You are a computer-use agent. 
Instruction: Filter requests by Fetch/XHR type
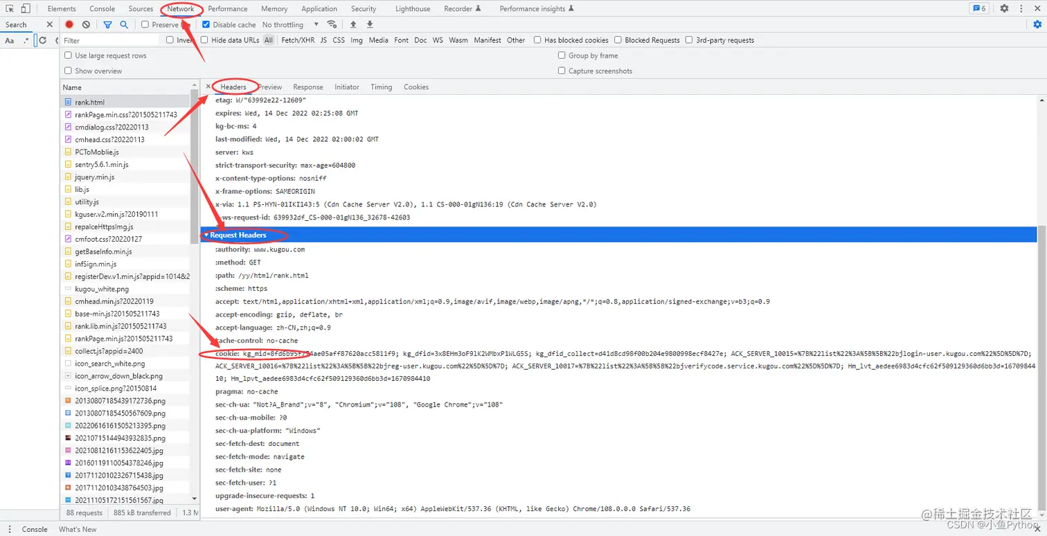[298, 40]
